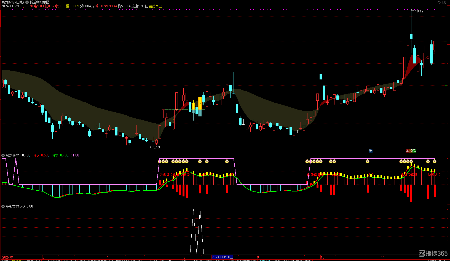
Task: Click the 潜龙多空 indicator name
Action: [x=12, y=156]
